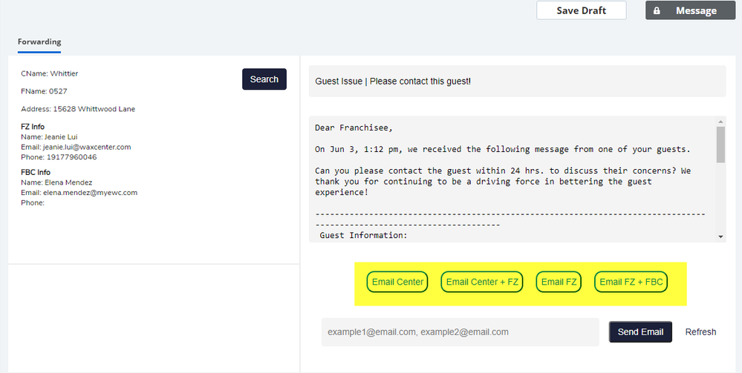Click inside the Dear Franchisee message body

(x=512, y=179)
